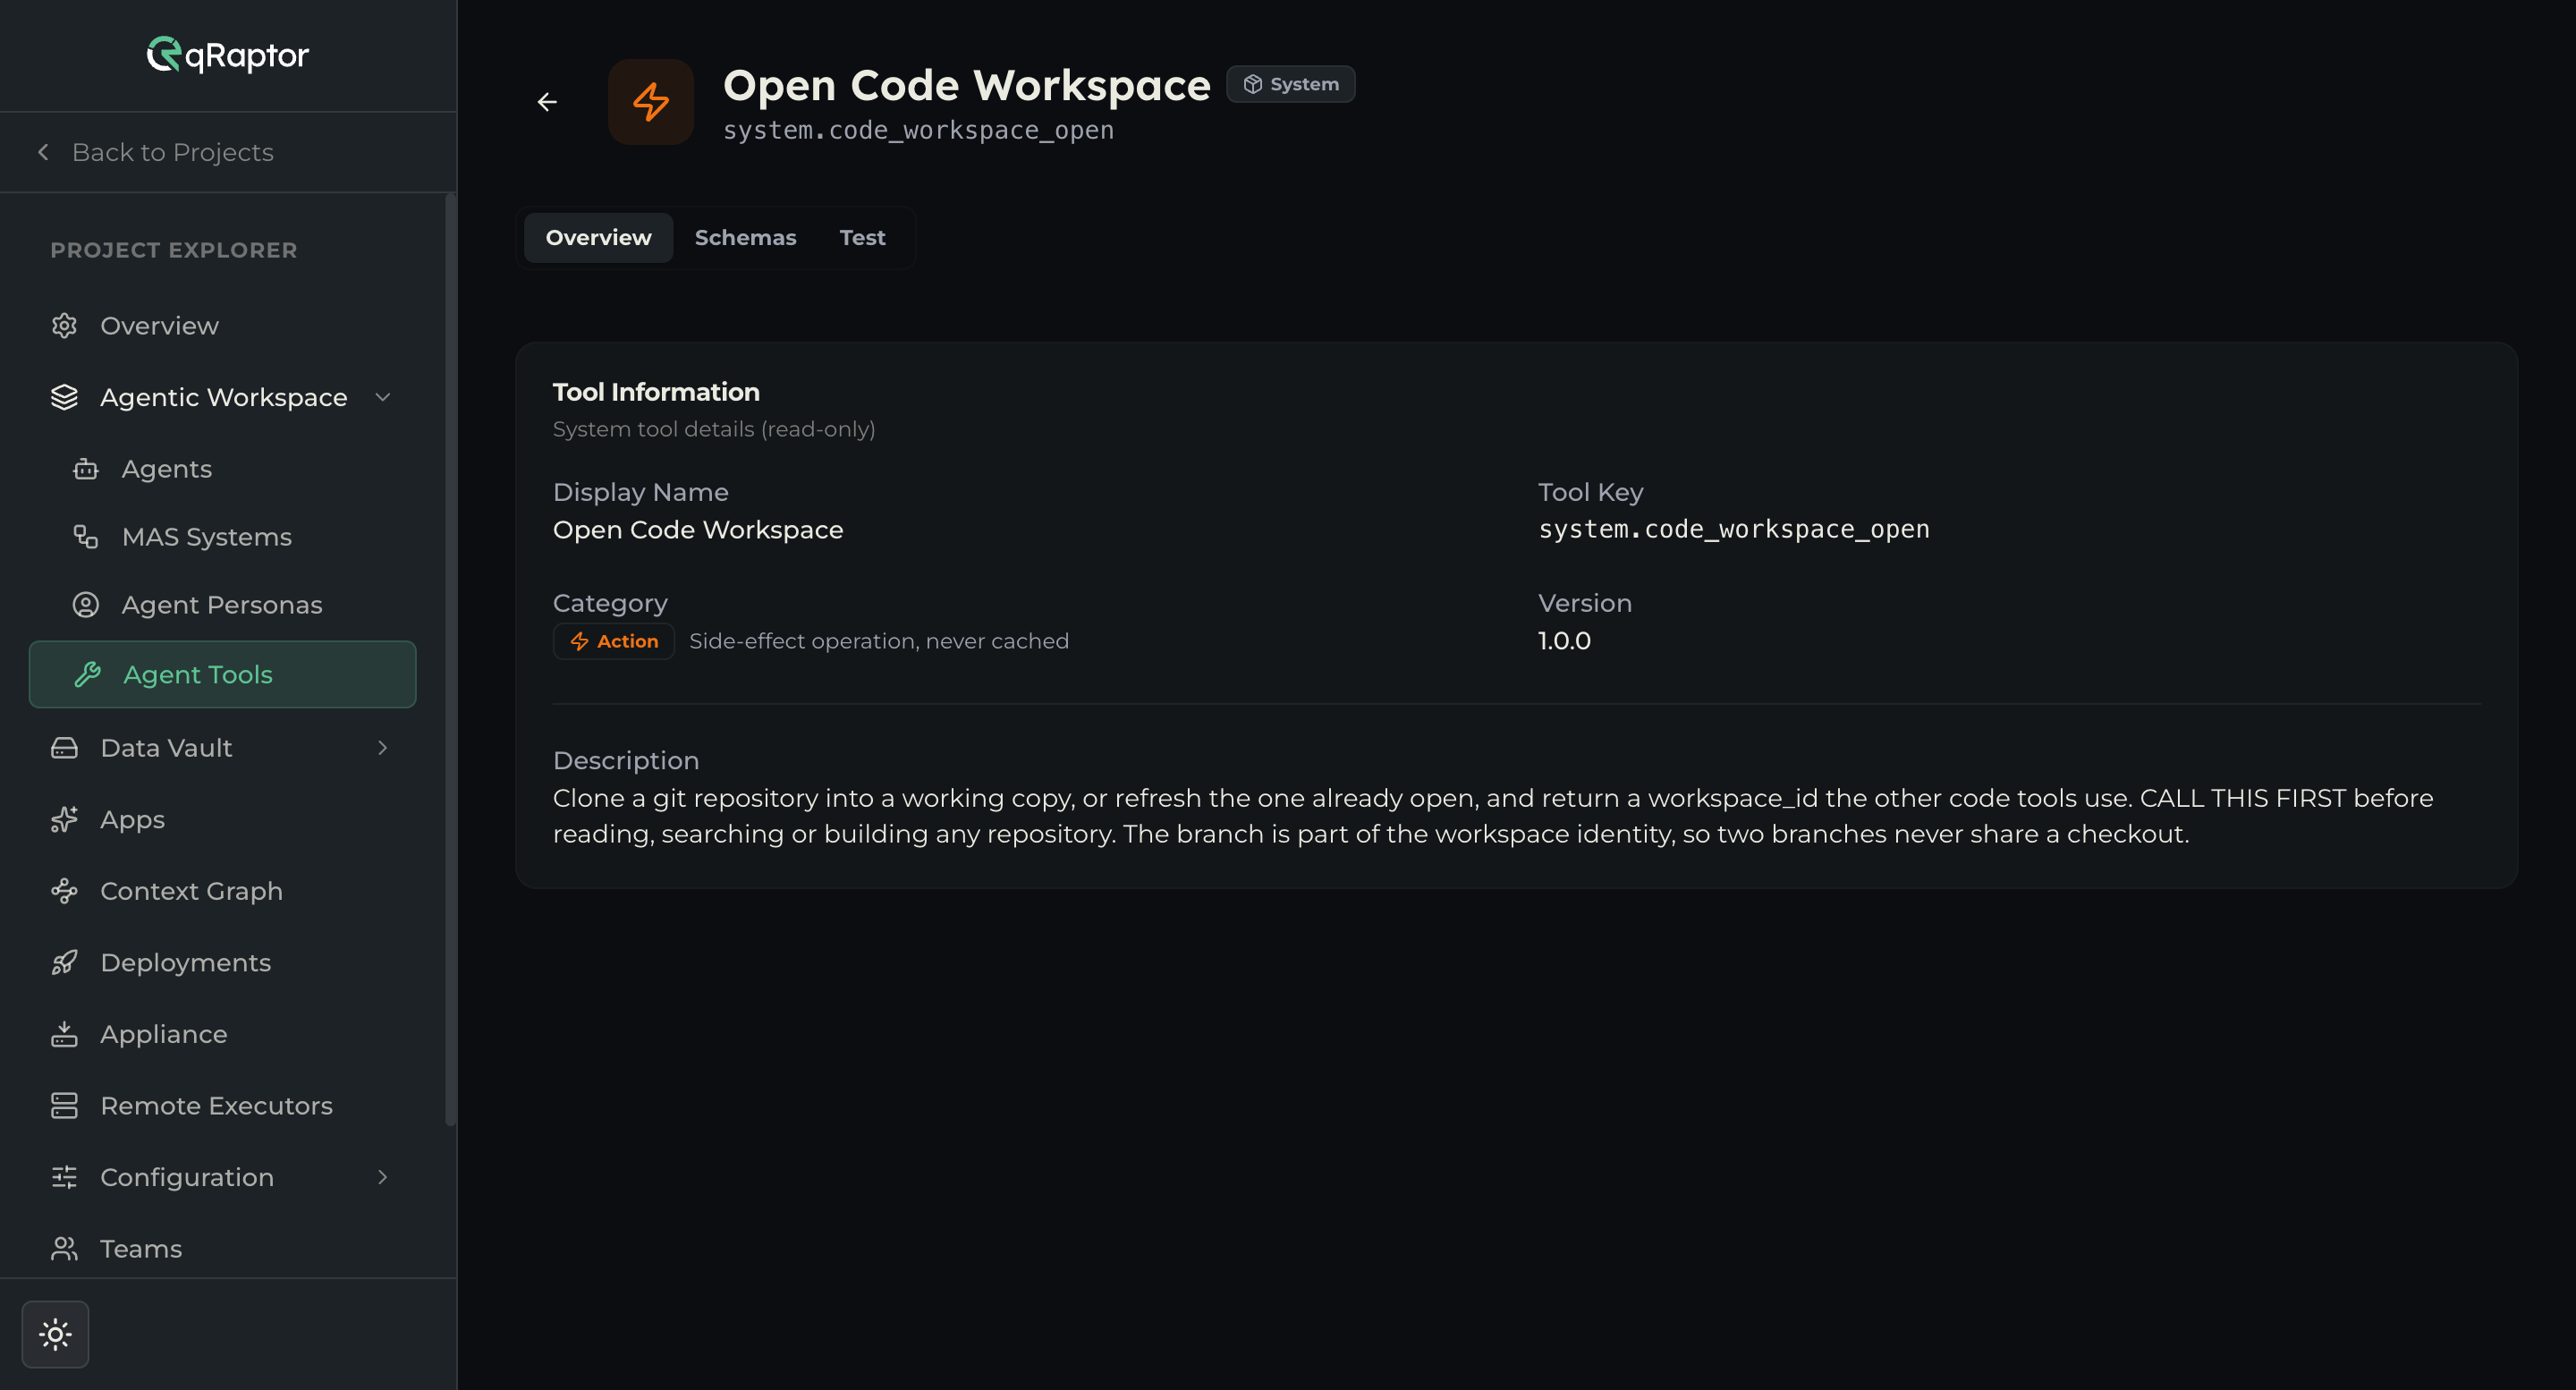Click the 'Tool Information' heading

pyautogui.click(x=656, y=392)
